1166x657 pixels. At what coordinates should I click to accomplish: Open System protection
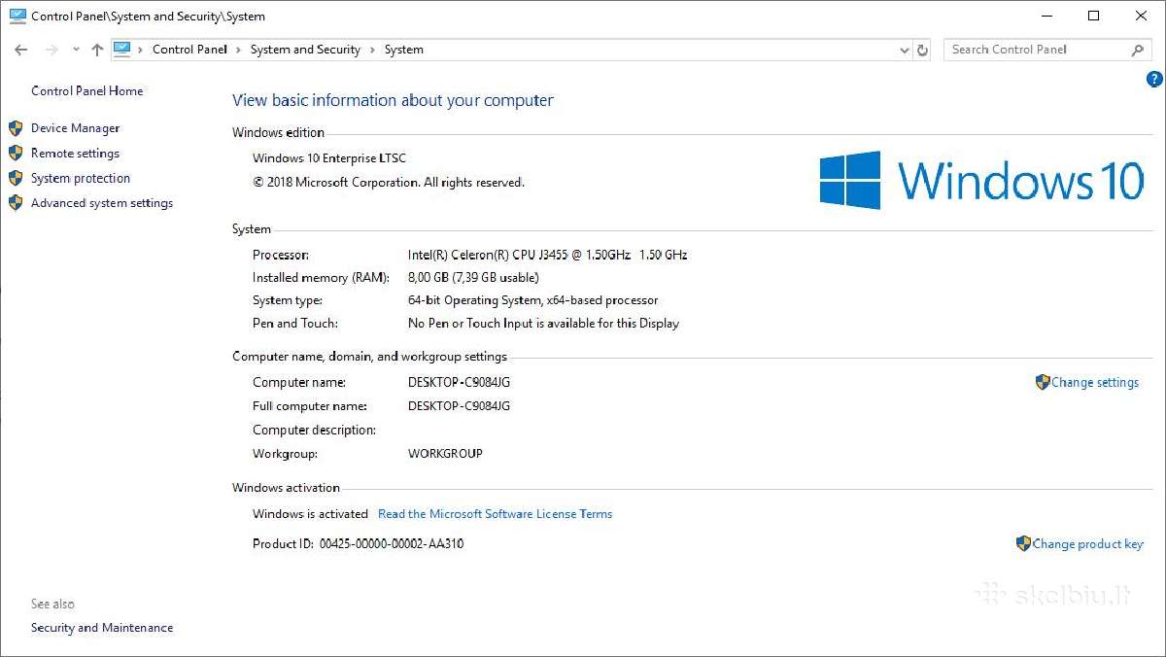[81, 179]
